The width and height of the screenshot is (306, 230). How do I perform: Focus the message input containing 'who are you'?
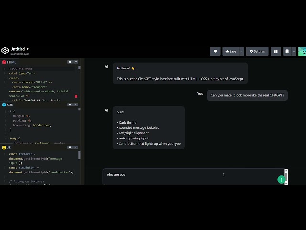point(193,177)
